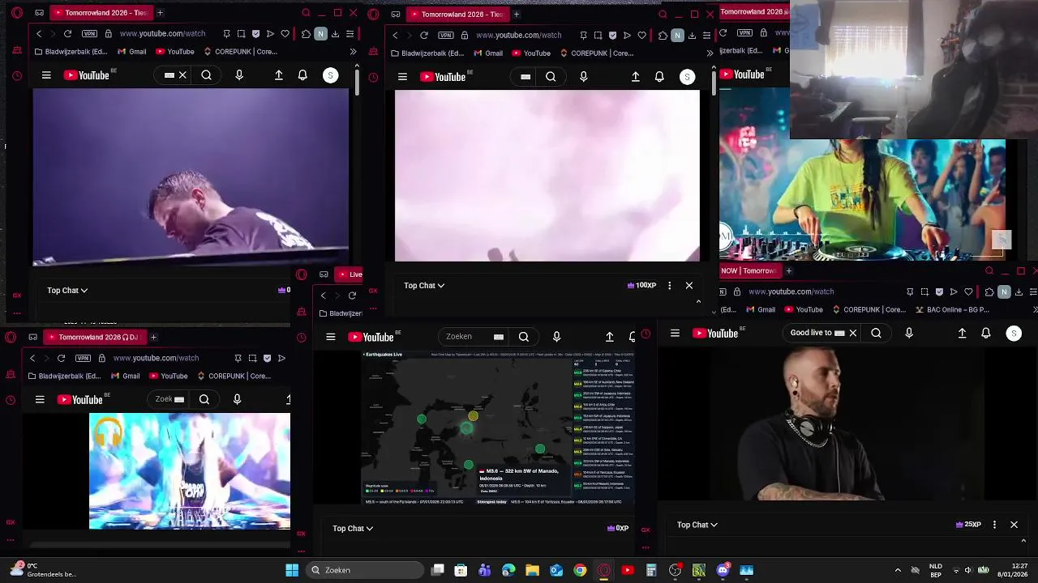The width and height of the screenshot is (1038, 583).
Task: Open 'BAC Online - BG P...' bookmark
Action: pos(954,309)
